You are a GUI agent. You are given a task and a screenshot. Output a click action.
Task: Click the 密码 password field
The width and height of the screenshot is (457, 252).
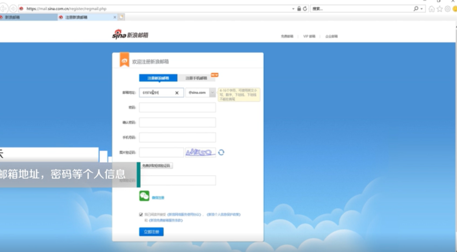pos(177,108)
